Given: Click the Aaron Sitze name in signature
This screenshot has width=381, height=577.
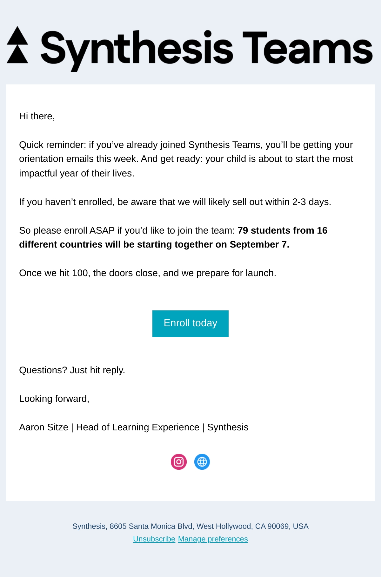Looking at the screenshot, I should pos(44,427).
